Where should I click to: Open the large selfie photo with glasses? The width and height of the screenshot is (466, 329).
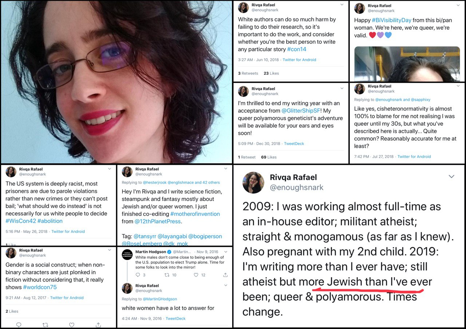click(x=116, y=82)
